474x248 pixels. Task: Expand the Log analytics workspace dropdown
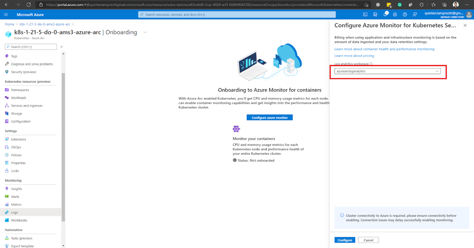388,71
